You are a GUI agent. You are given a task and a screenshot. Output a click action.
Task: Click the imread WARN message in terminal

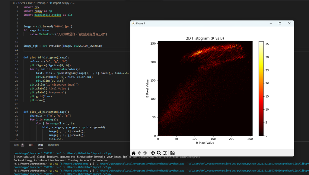(107, 157)
